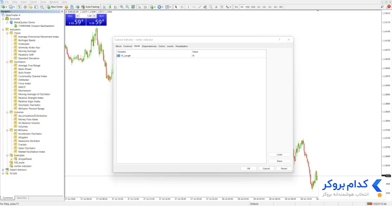Open the About tab in dialog

(118, 46)
